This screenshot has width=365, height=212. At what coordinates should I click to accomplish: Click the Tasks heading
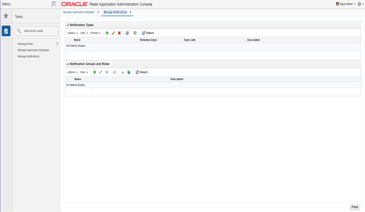point(19,16)
